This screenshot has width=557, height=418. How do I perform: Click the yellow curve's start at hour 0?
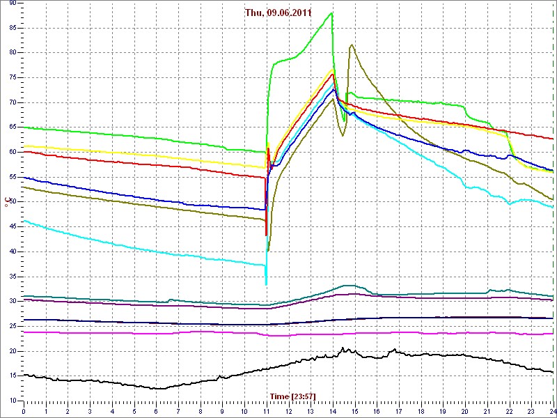tap(26, 146)
